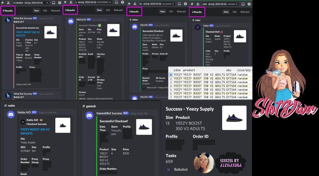
Task: Open inbox in the velox search panel
Action: point(179,4)
